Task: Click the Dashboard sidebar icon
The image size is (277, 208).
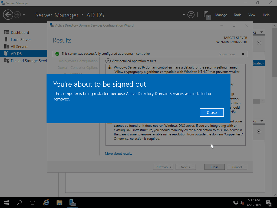Action: [6, 32]
